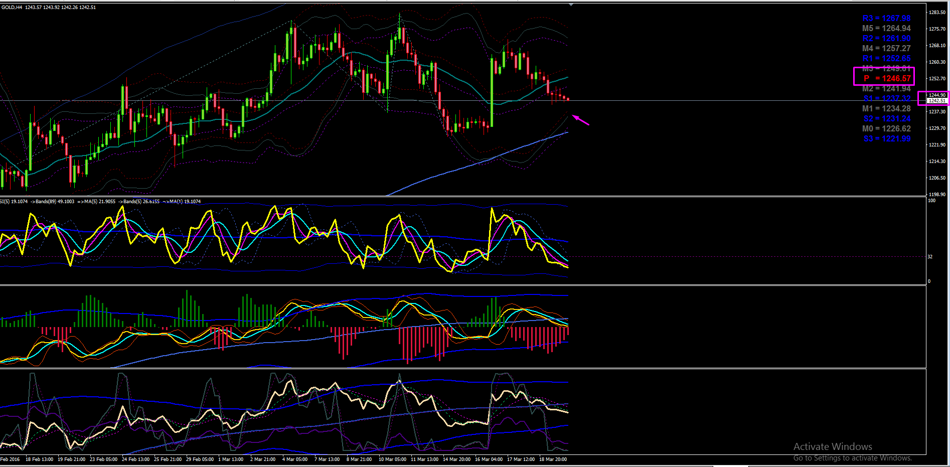Click the =>MA(1) 19.1074 indicator label
This screenshot has height=467, width=950.
pos(182,202)
